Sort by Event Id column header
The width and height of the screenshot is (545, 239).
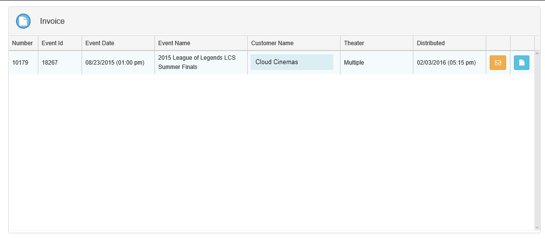point(52,43)
